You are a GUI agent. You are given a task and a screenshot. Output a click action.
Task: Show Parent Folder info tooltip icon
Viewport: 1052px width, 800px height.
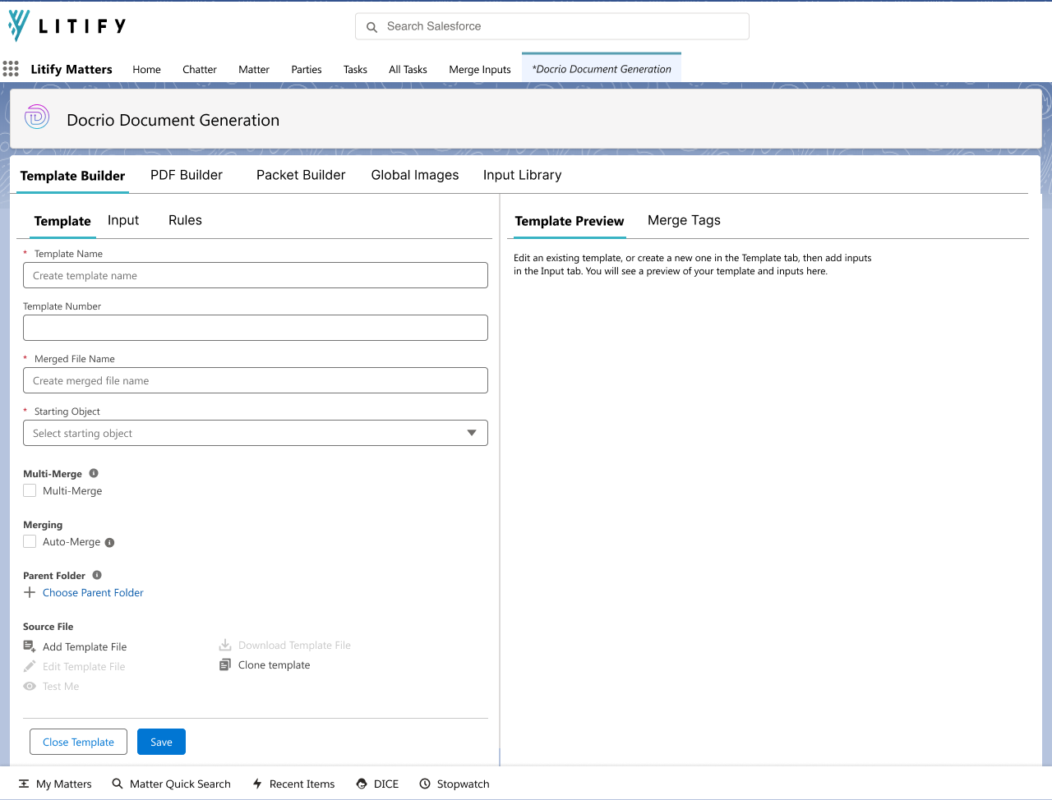[x=97, y=575]
